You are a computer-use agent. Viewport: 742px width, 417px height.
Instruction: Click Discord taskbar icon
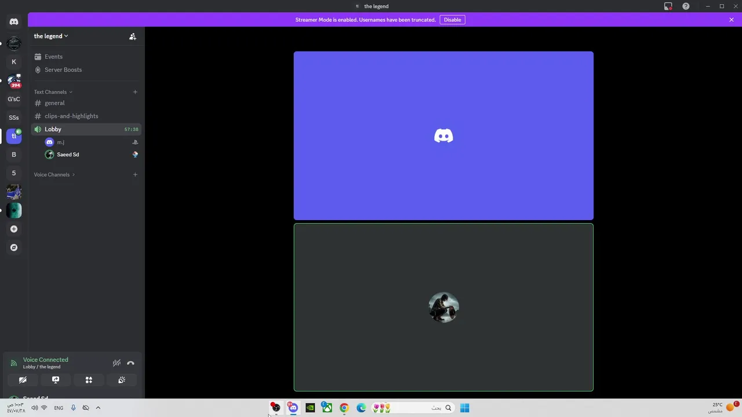pyautogui.click(x=293, y=408)
